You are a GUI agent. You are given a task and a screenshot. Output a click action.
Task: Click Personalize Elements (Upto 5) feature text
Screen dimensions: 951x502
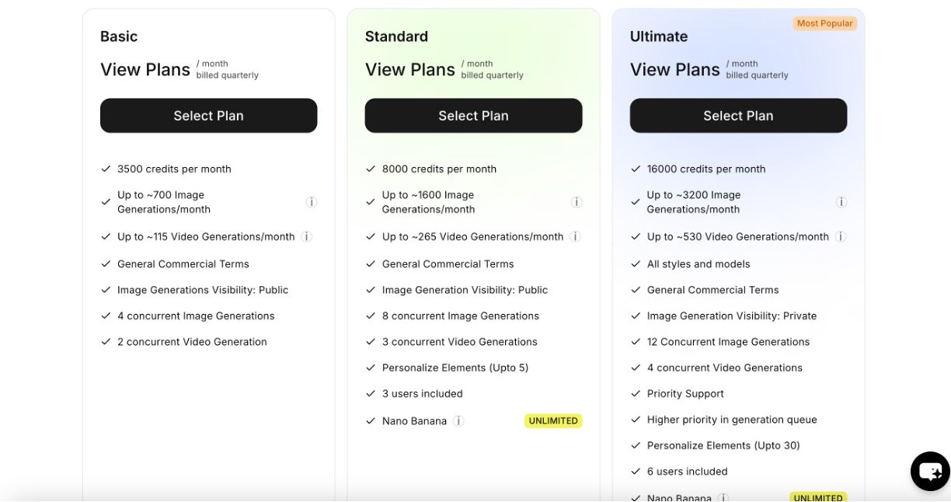coord(455,368)
